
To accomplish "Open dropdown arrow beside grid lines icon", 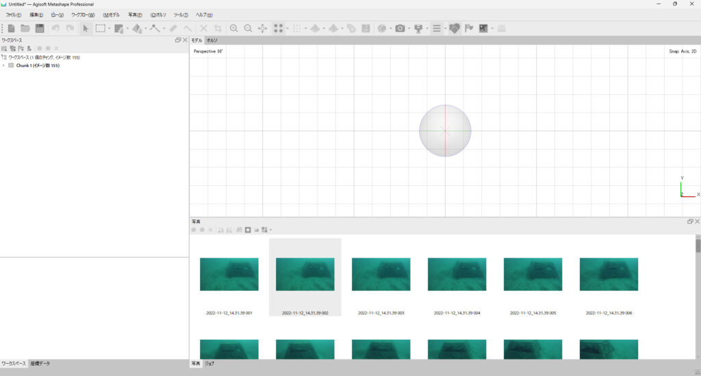I will pos(445,29).
